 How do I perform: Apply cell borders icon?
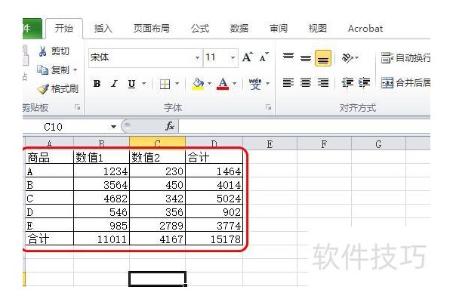click(165, 84)
